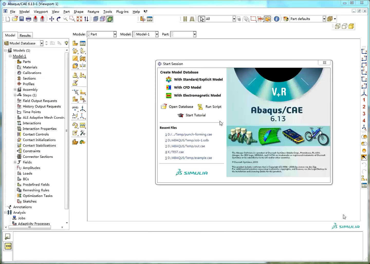Collapse the Model-1 tree node
Viewport: 370px width, 264px height.
click(10, 56)
